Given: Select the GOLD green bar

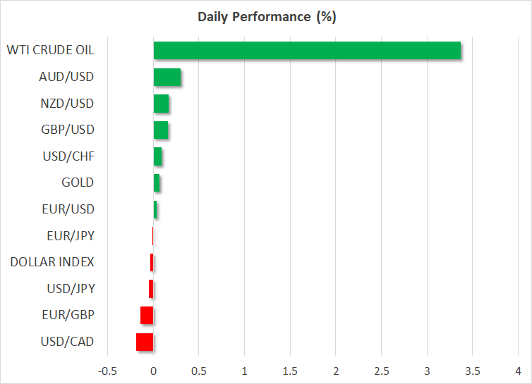Looking at the screenshot, I should tap(157, 183).
